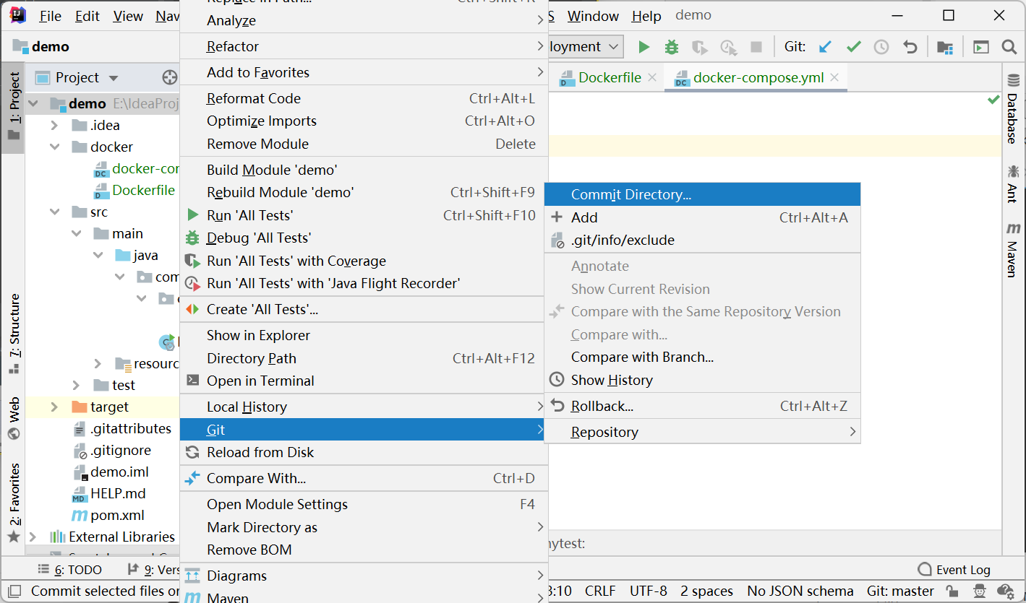
Task: Expand the test folder
Action: click(76, 385)
